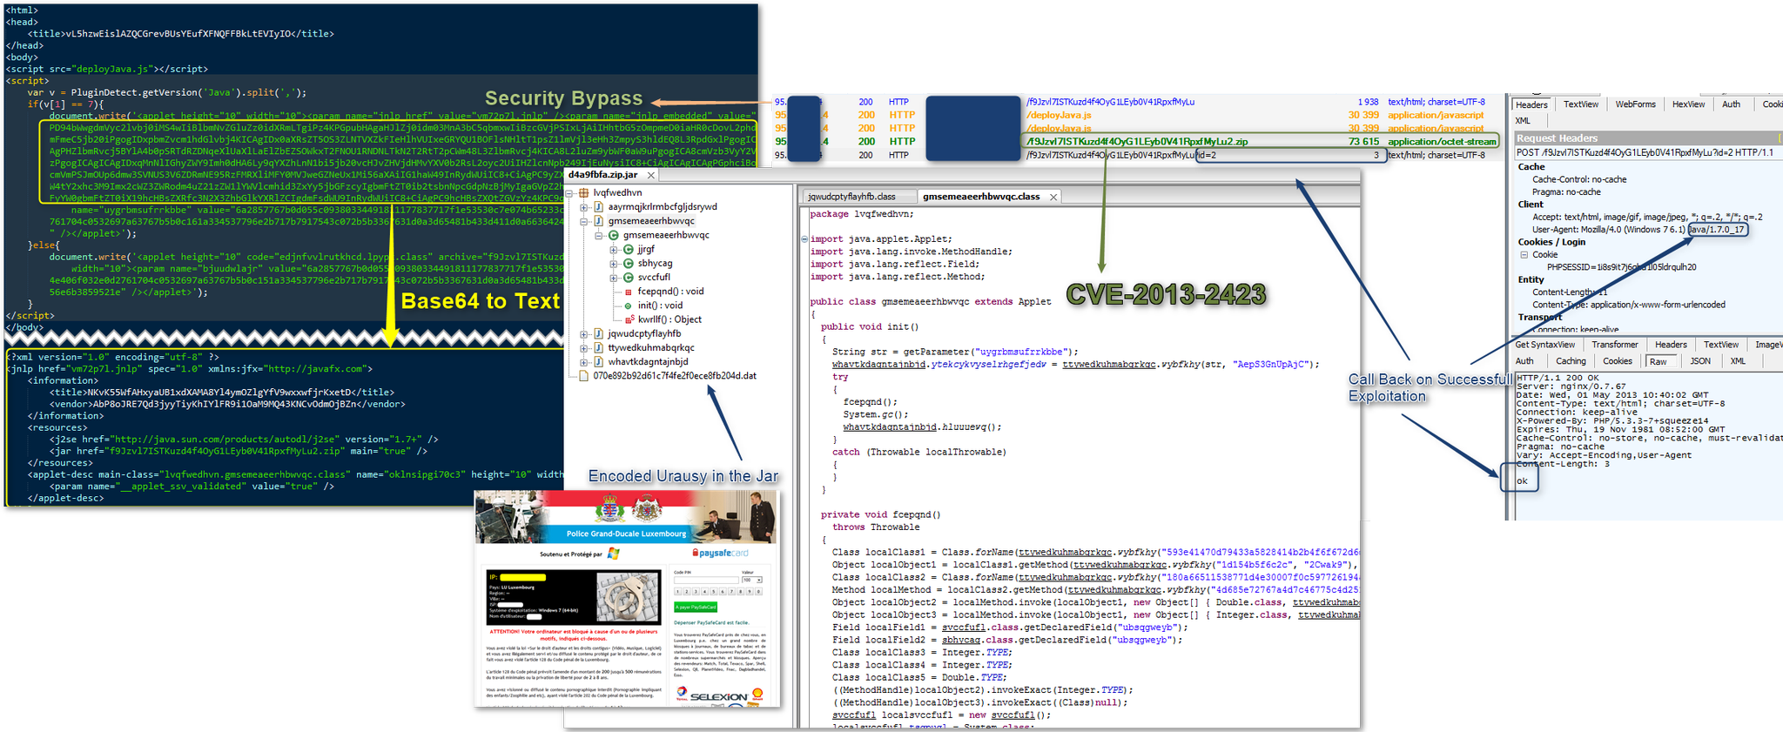The image size is (1783, 732).
Task: Click the green class icon for svccfufl
Action: click(x=628, y=278)
